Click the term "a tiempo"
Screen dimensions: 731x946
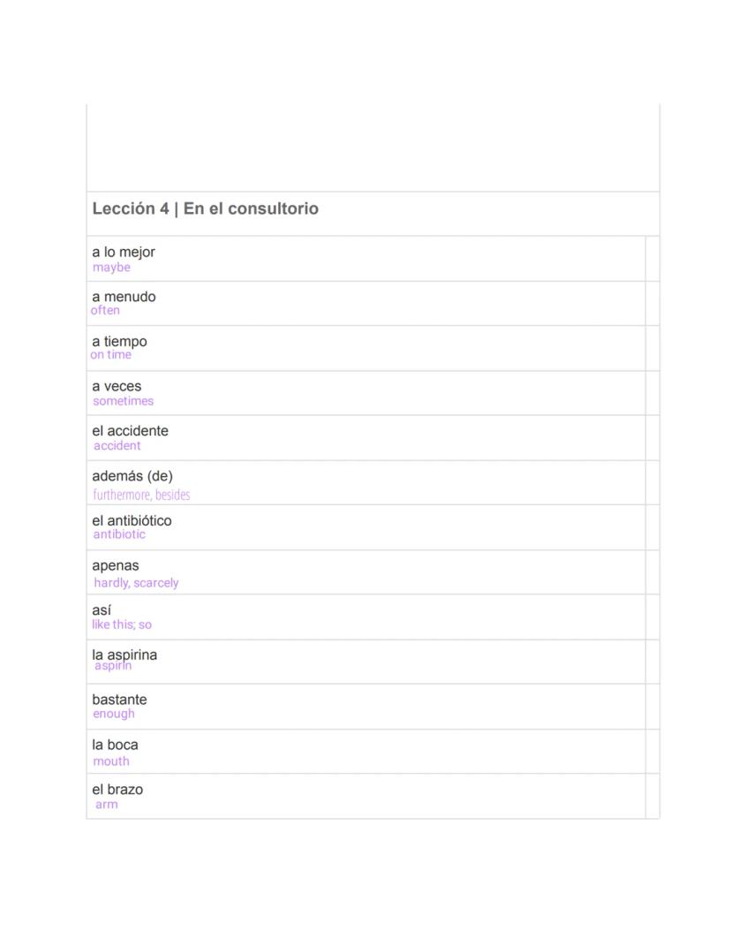(x=119, y=341)
